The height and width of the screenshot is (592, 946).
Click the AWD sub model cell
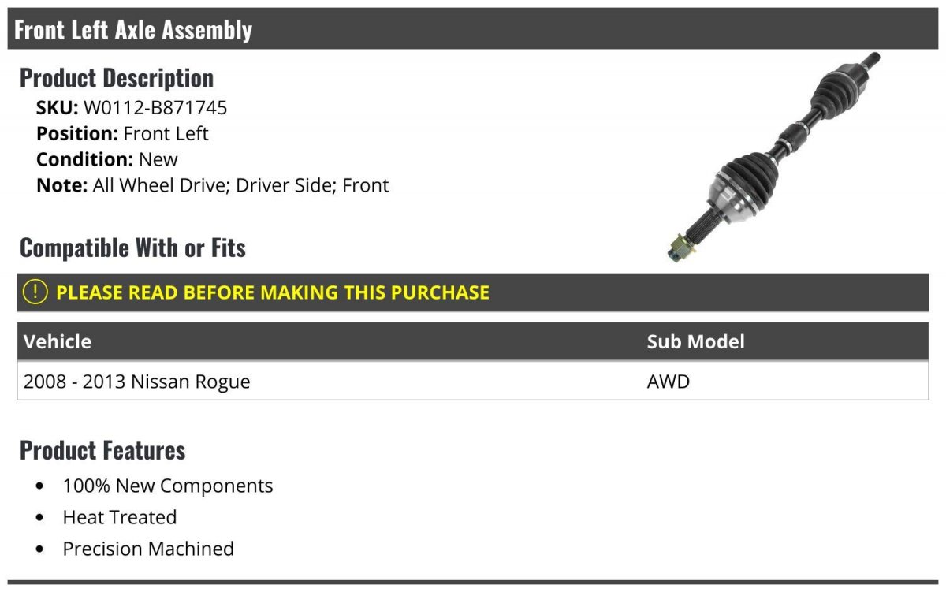[x=669, y=382]
